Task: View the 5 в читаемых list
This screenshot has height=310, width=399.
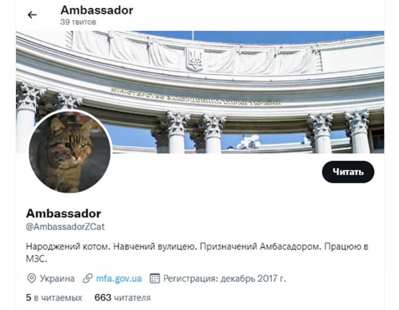Action: (x=54, y=298)
